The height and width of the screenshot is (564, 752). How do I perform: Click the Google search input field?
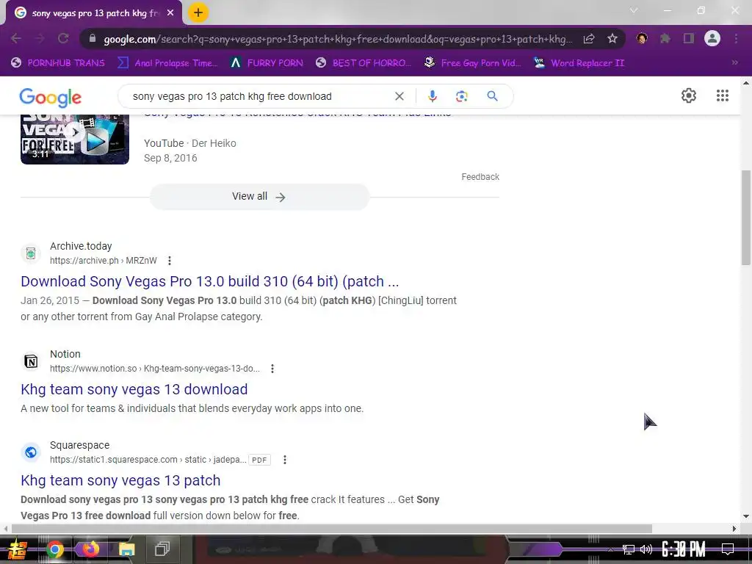[x=259, y=96]
